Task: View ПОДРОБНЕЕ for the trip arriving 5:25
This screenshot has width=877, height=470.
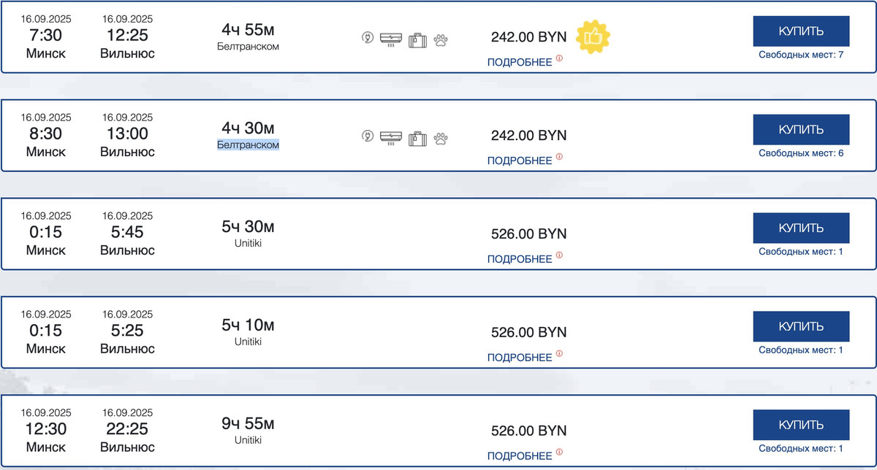Action: pos(520,358)
